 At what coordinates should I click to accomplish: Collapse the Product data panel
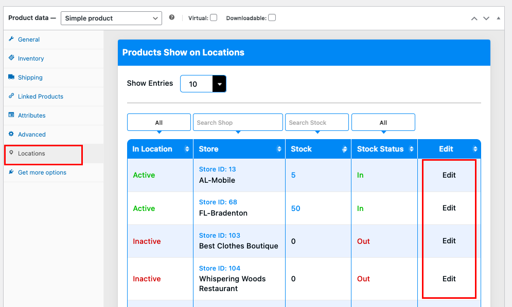click(x=498, y=18)
